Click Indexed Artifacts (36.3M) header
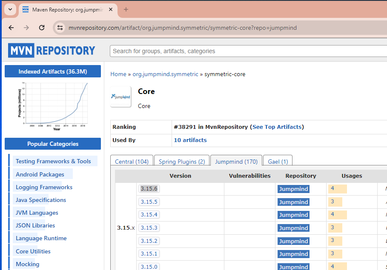 (53, 71)
